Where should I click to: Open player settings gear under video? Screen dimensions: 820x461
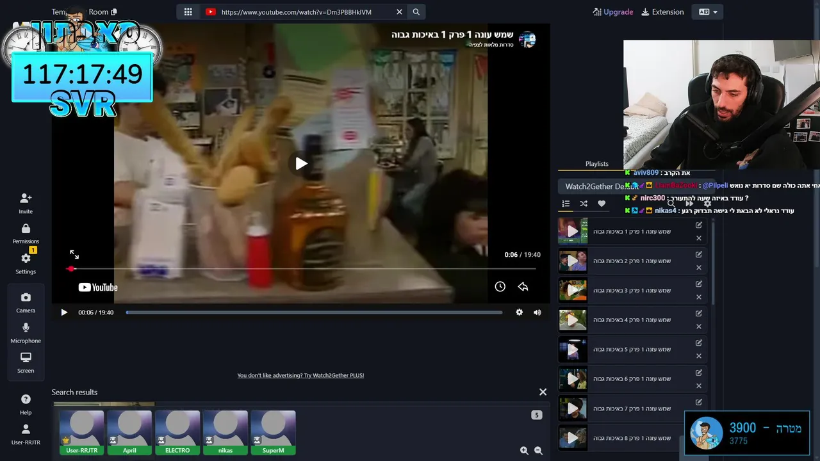pyautogui.click(x=519, y=312)
